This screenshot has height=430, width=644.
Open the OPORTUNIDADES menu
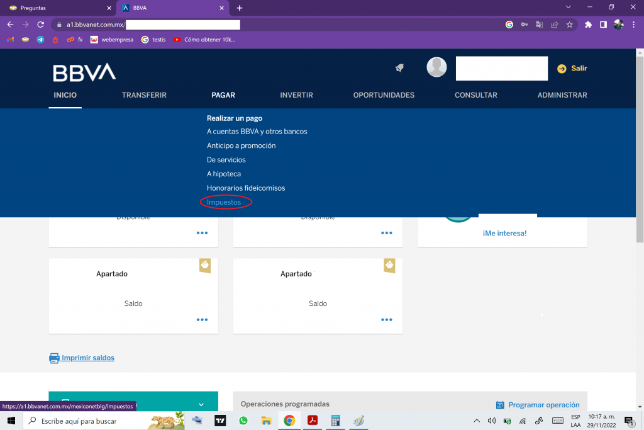384,95
